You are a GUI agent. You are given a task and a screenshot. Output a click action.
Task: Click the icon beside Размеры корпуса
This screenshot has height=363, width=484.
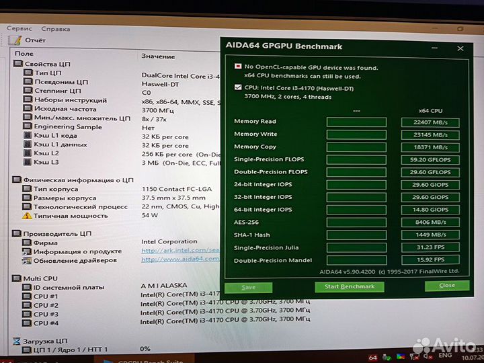point(27,198)
